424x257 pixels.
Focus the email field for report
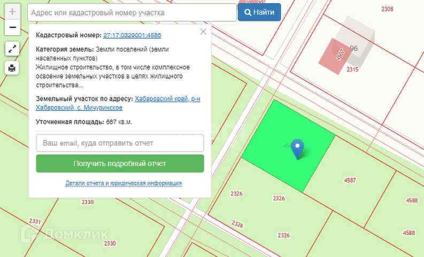(x=120, y=143)
